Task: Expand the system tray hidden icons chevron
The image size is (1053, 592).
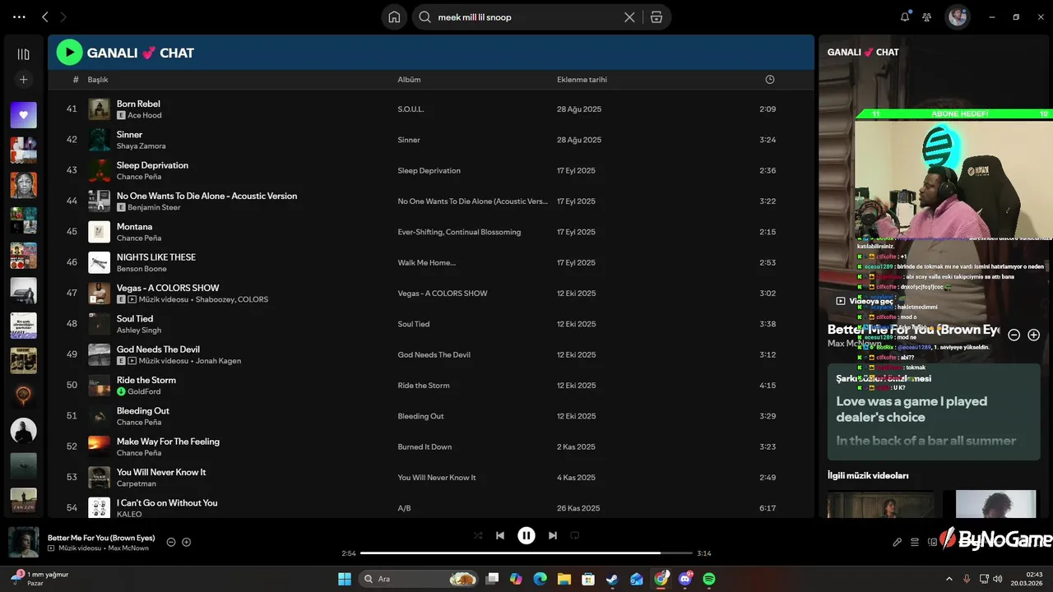Action: pos(949,579)
